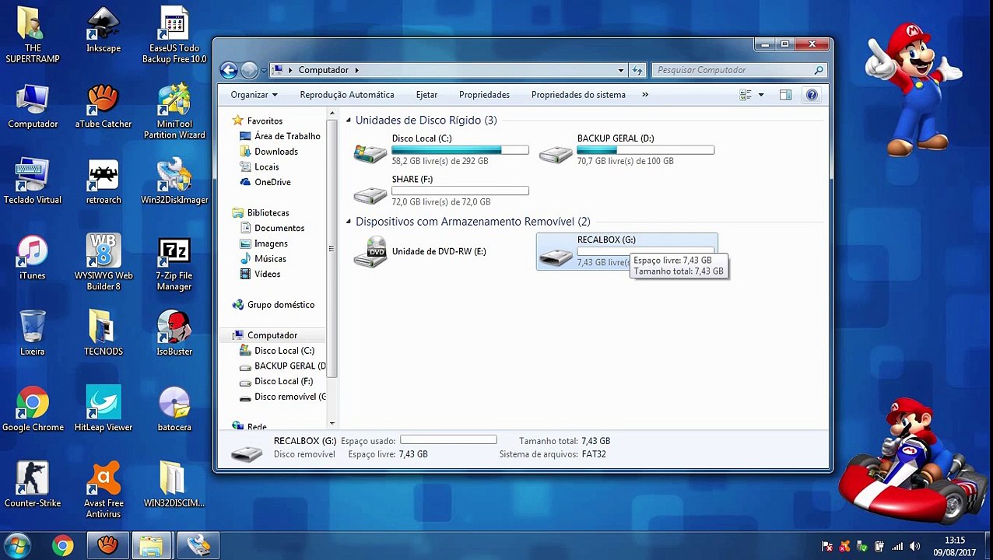The image size is (993, 560).
Task: Launch retroarch from the desktop
Action: 104,182
